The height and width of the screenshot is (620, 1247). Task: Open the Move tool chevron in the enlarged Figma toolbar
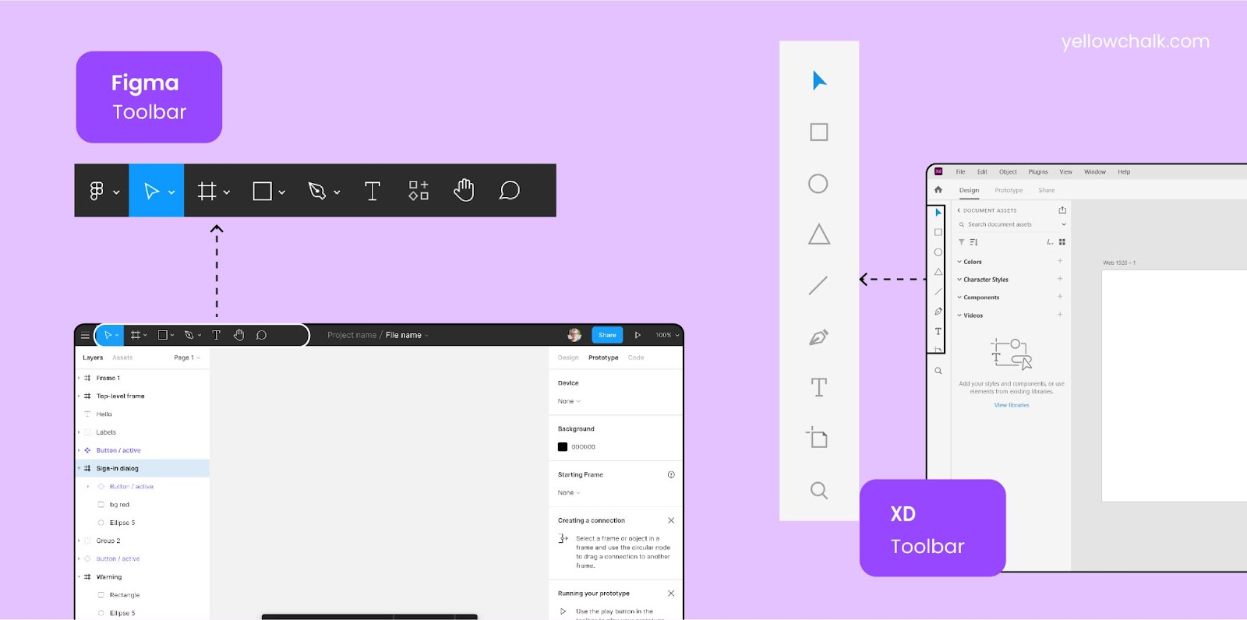[171, 192]
